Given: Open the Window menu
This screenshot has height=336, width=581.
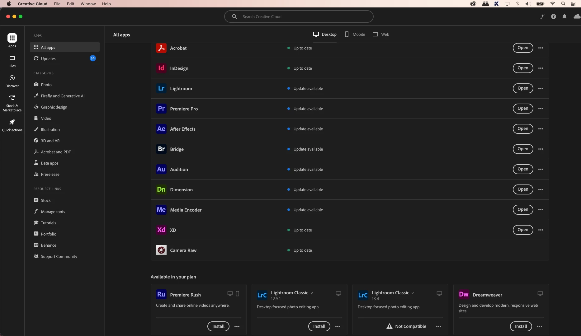Looking at the screenshot, I should [x=88, y=4].
